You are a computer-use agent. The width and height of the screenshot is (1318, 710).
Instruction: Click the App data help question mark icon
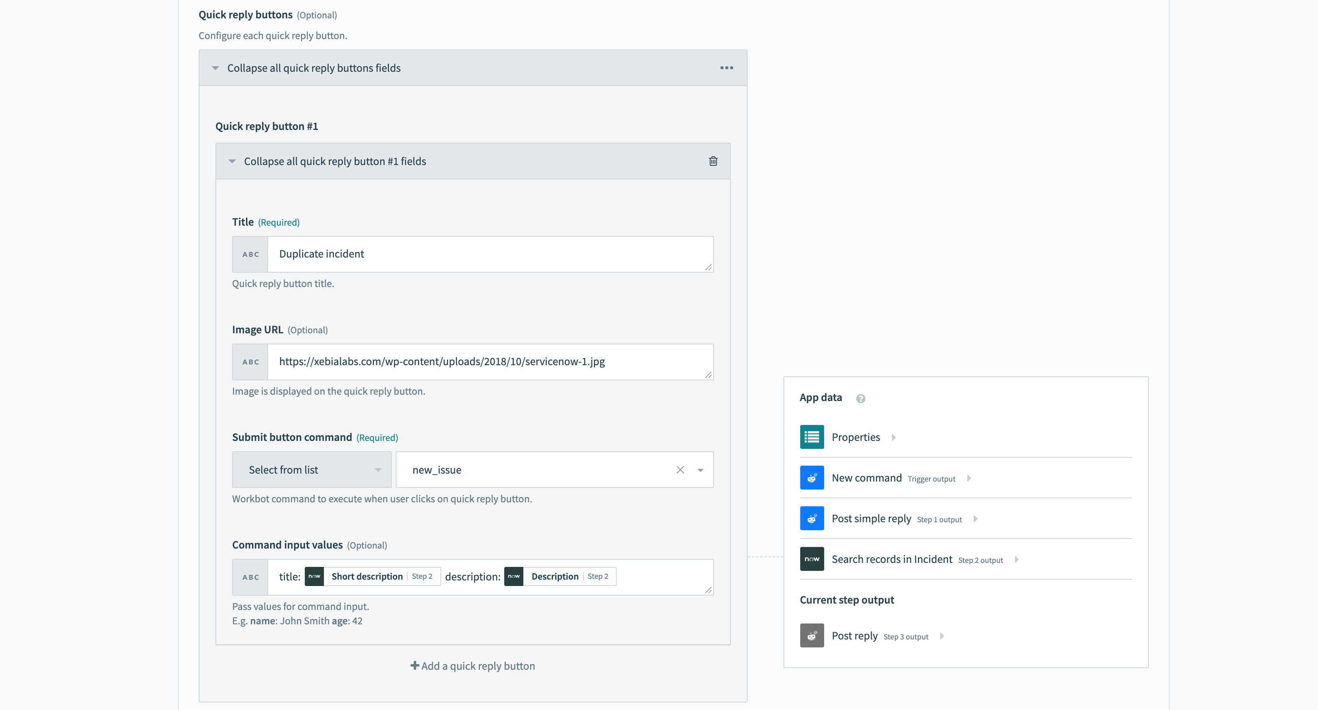tap(860, 399)
